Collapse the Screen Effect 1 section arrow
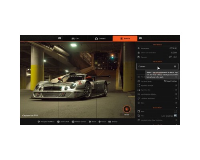Screen dimensions: 200x160 (176, 108)
